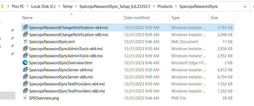Click 6,704 KB size value

tap(225, 77)
